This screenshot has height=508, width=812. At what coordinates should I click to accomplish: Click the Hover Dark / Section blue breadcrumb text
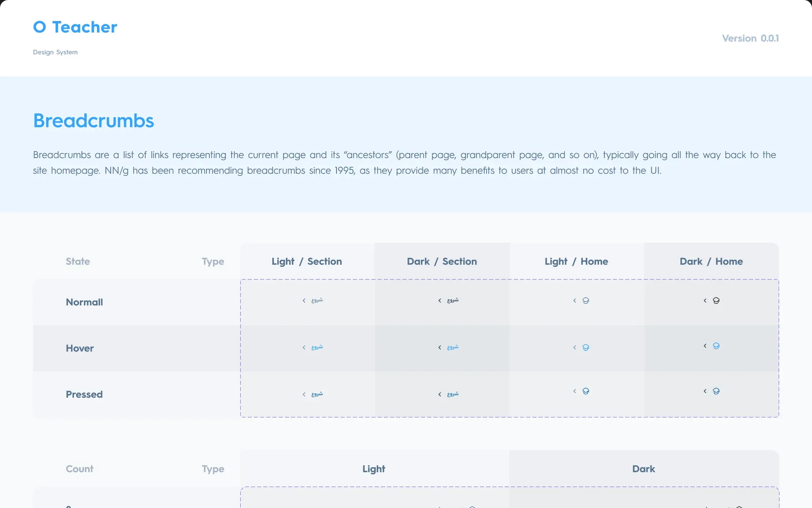453,347
